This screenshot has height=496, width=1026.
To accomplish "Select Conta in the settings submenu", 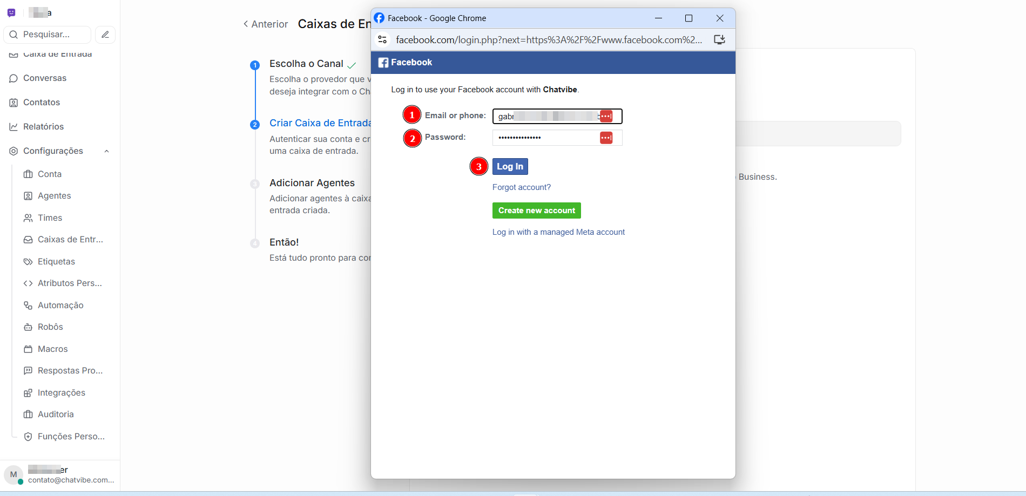I will click(50, 174).
